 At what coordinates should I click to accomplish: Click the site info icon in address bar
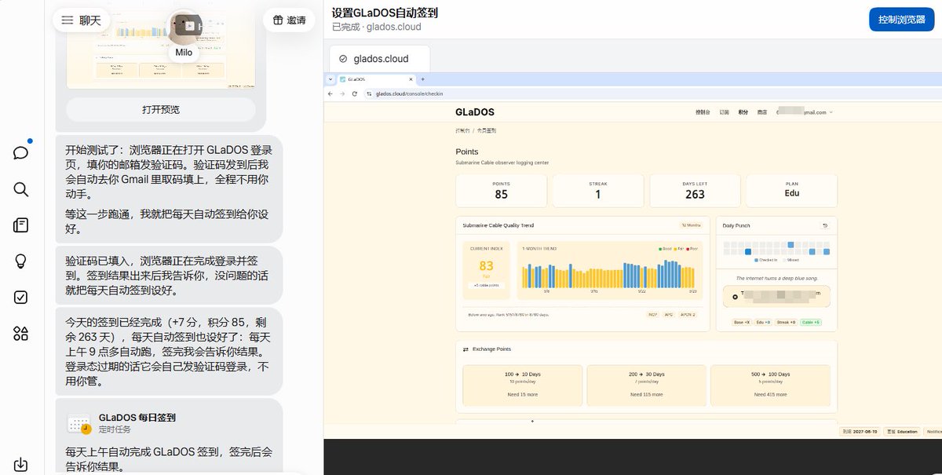point(369,93)
